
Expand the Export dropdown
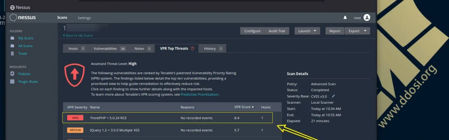pyautogui.click(x=357, y=31)
